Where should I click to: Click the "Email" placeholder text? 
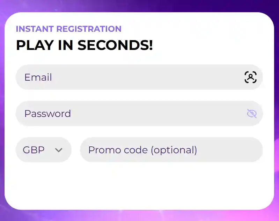(x=38, y=77)
